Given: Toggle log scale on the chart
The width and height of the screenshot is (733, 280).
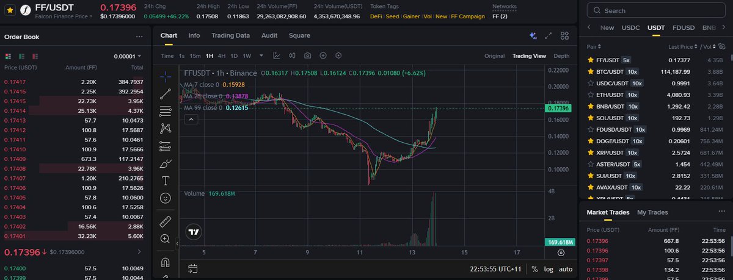Looking at the screenshot, I should click(x=549, y=269).
